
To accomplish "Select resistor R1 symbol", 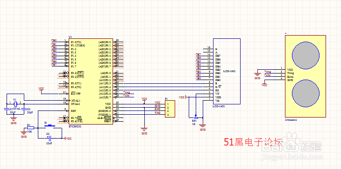I will pyautogui.click(x=30, y=128).
